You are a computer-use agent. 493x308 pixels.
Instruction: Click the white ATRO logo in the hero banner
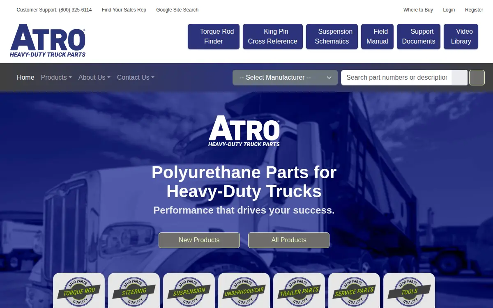pyautogui.click(x=244, y=131)
